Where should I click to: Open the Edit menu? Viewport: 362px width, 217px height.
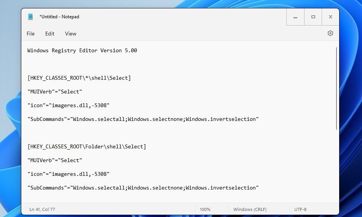tap(49, 34)
